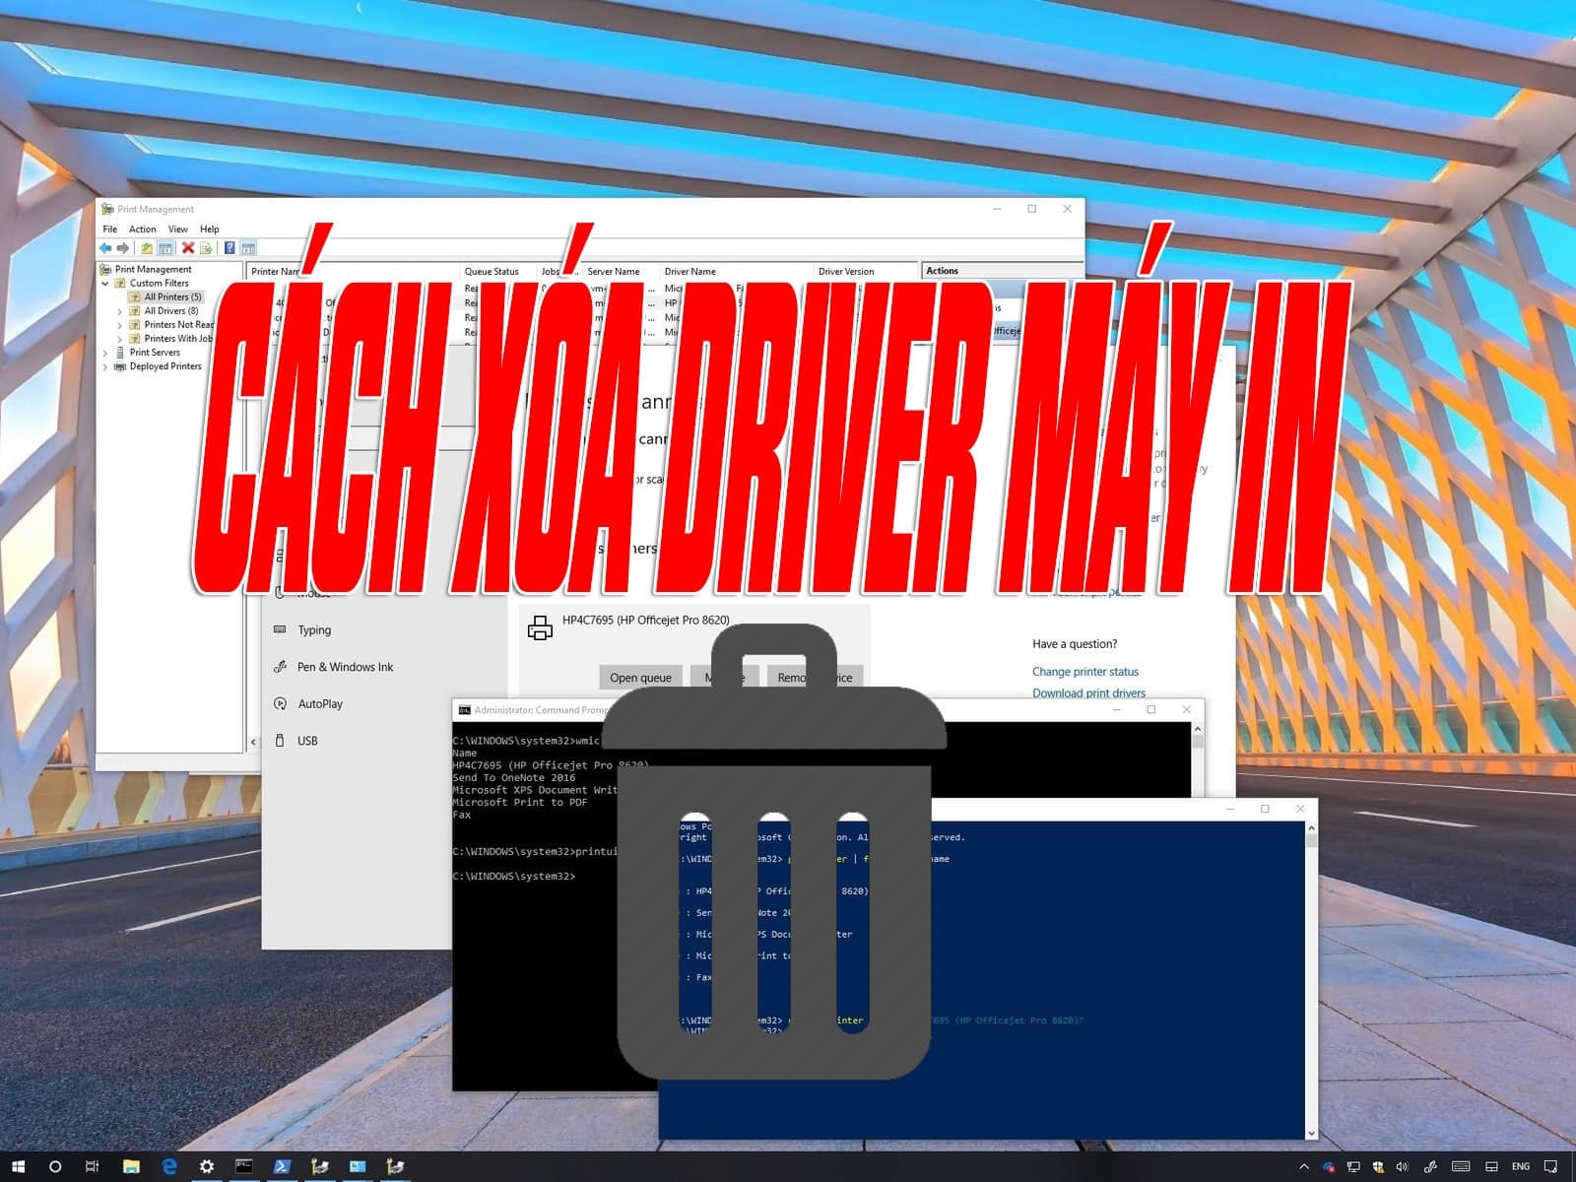The height and width of the screenshot is (1182, 1576).
Task: Click the Typing keyboard icon in Settings
Action: 280,629
